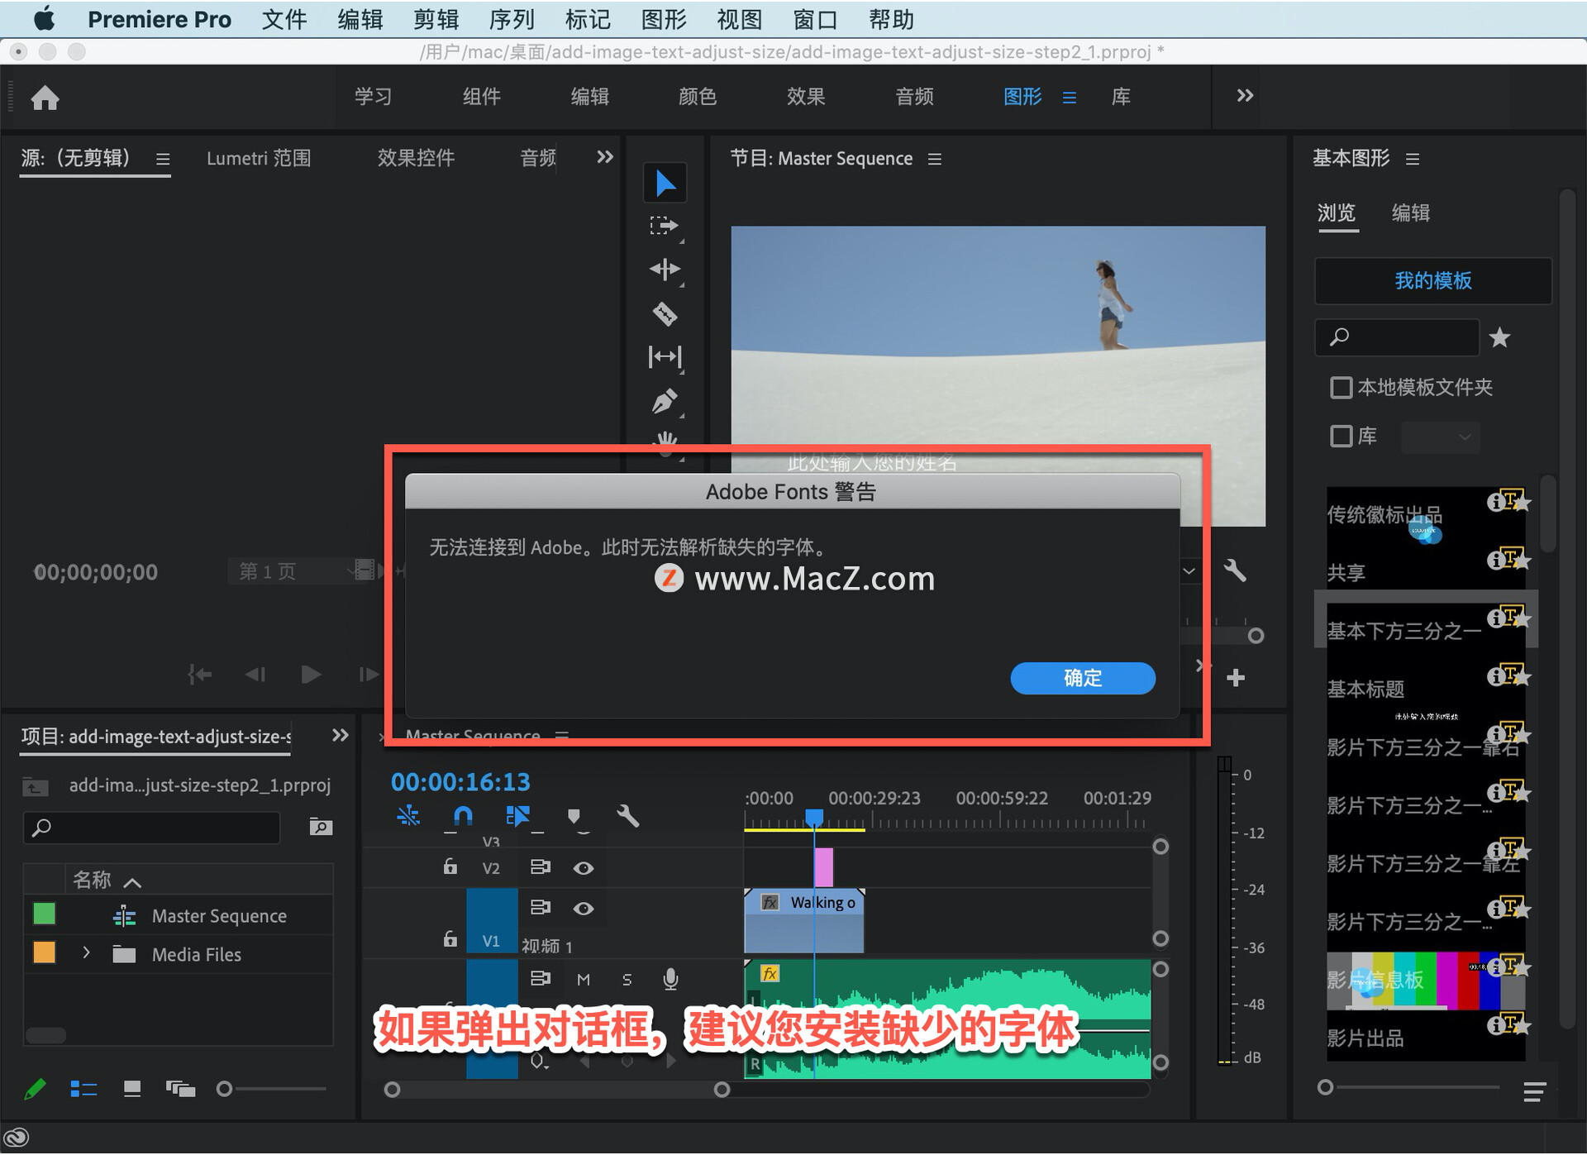Viewport: 1587px width, 1155px height.
Task: Click the My Templates button (我的模板)
Action: [x=1433, y=281]
